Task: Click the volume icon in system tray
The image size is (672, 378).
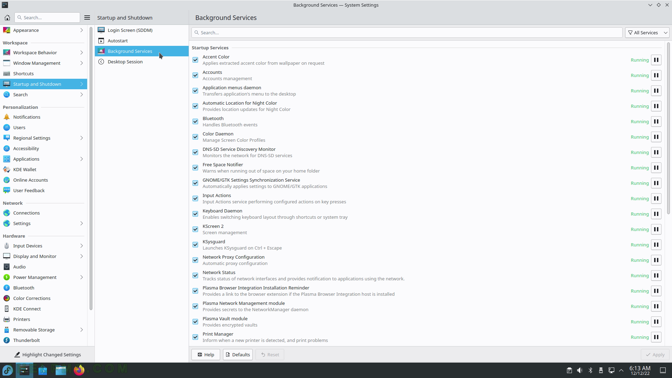Action: 580,370
